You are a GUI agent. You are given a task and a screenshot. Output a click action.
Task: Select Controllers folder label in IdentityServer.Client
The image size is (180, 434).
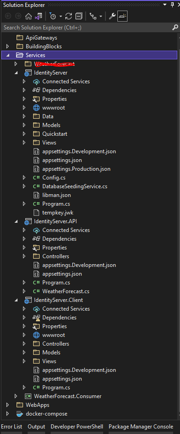pos(56,344)
